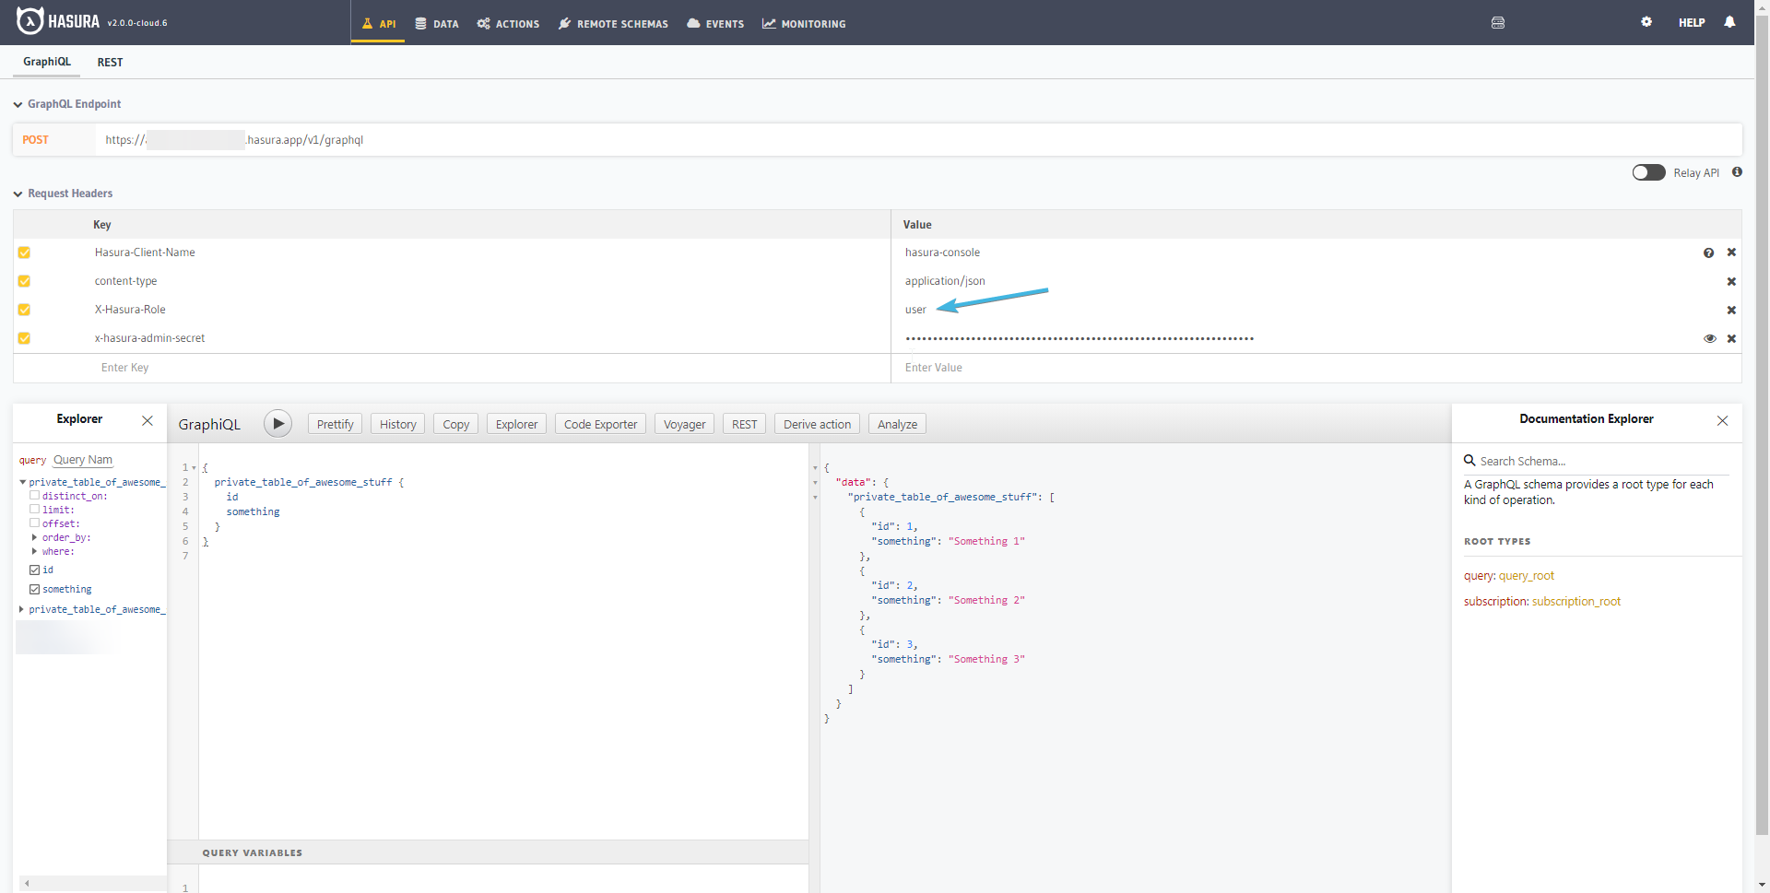Image resolution: width=1770 pixels, height=893 pixels.
Task: Expand the order_by argument
Action: click(35, 537)
